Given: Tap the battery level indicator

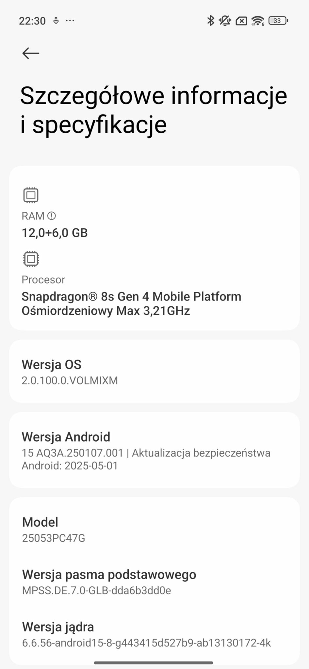Looking at the screenshot, I should [x=278, y=21].
